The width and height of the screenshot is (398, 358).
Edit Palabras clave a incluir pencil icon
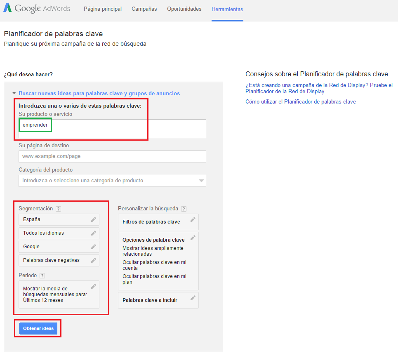click(x=193, y=298)
